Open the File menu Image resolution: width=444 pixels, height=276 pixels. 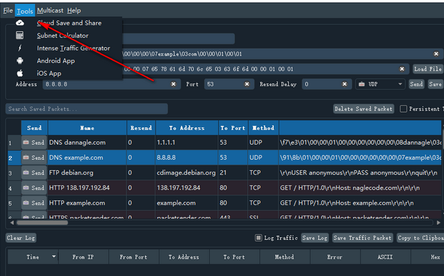[8, 10]
